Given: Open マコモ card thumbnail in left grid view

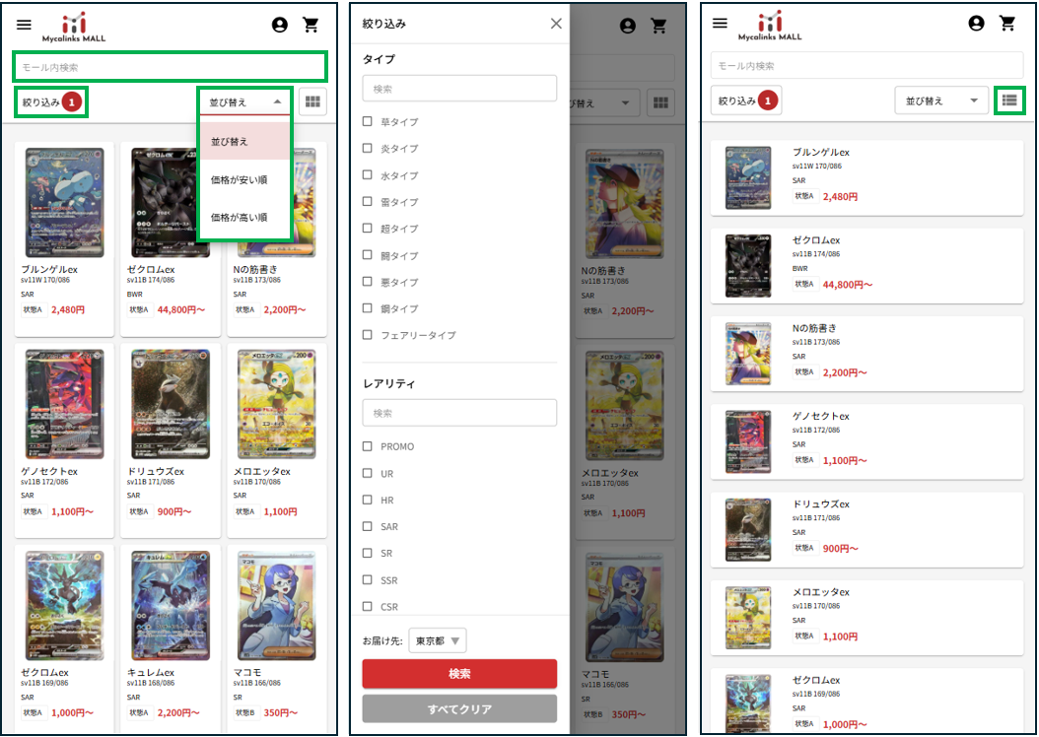Looking at the screenshot, I should tap(276, 605).
